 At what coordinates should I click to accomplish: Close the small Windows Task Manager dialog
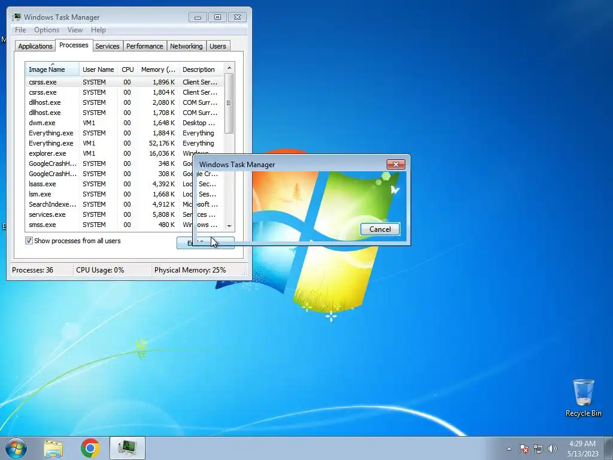(396, 164)
